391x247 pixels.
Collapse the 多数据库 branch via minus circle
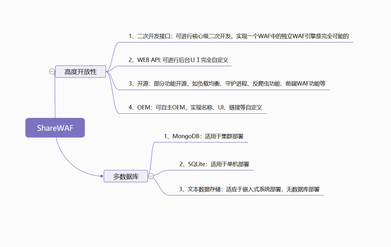coord(151,176)
